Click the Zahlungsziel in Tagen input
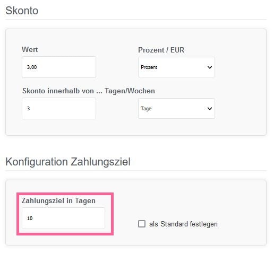Image resolution: width=274 pixels, height=254 pixels. click(x=63, y=218)
